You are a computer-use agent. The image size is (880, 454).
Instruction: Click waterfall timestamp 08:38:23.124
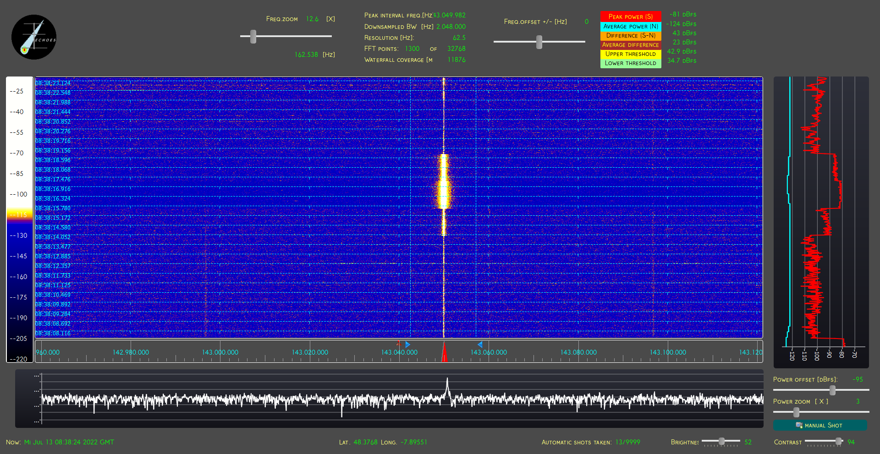53,83
